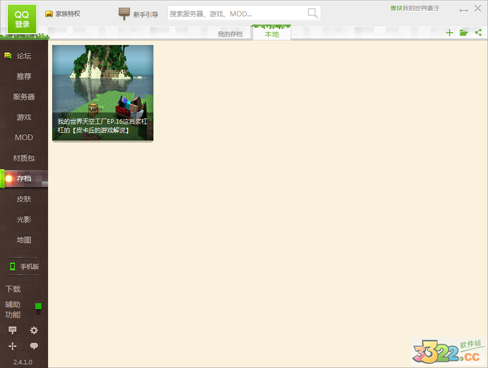
Task: Toggle the 辅助功能 green switch
Action: (38, 309)
